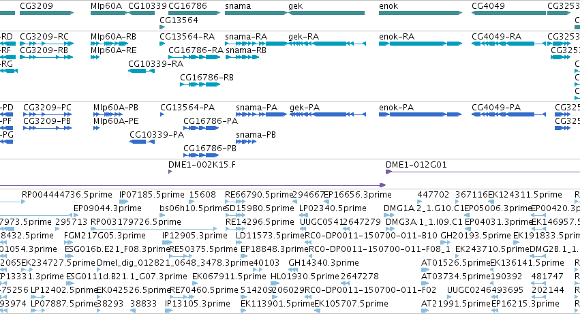This screenshot has width=580, height=314.
Task: Select the gek-PA protein label
Action: click(305, 108)
